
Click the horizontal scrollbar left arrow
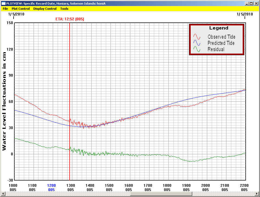point(3,193)
